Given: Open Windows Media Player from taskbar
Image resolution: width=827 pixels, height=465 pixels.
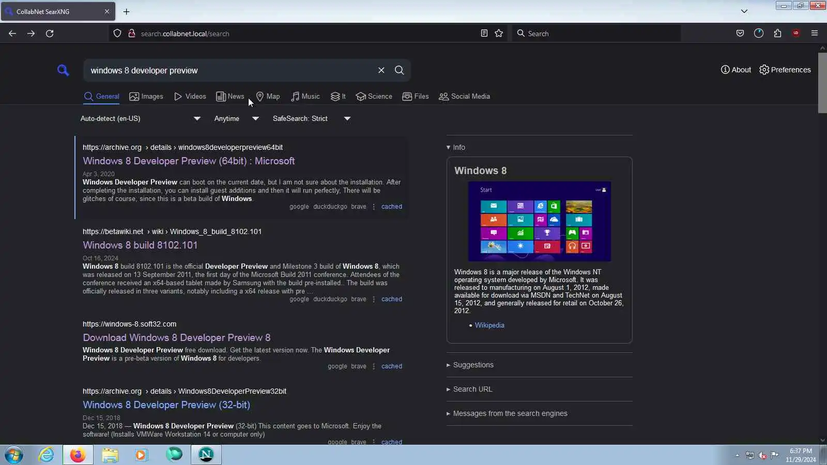Looking at the screenshot, I should [142, 455].
